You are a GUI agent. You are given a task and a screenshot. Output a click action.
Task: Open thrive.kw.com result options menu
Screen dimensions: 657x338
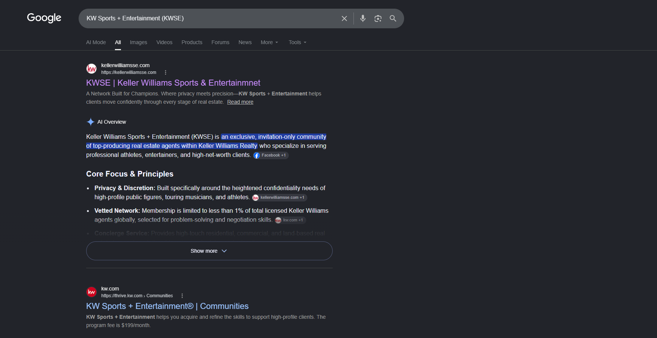click(182, 296)
